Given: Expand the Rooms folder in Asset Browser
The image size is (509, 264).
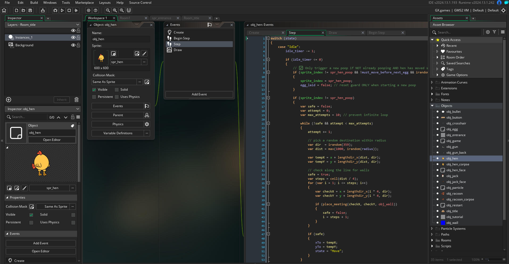Looking at the screenshot, I should tap(432, 240).
